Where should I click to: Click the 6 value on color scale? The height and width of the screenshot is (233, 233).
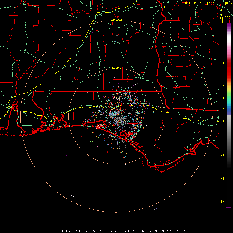tap(223, 41)
